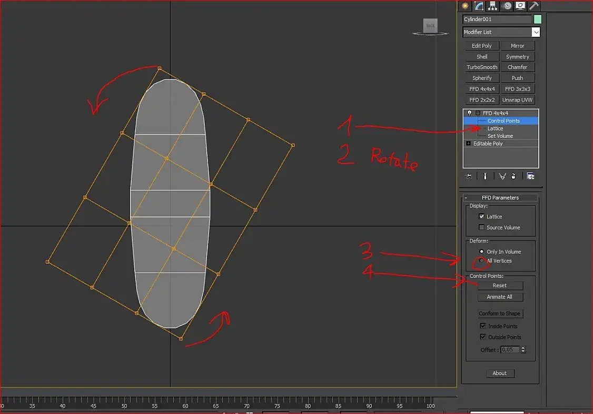This screenshot has width=593, height=414.
Task: Click the Reset control points button
Action: [x=500, y=286]
